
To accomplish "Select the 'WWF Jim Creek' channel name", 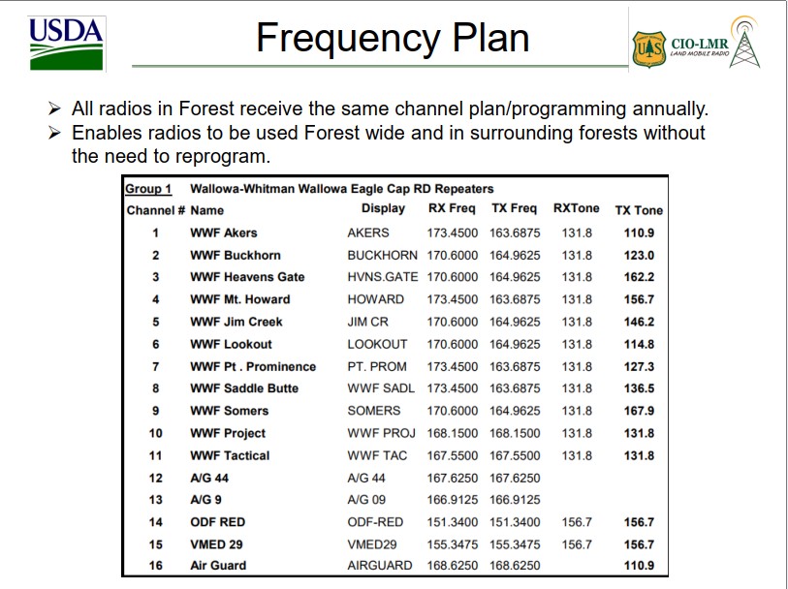I will 236,322.
